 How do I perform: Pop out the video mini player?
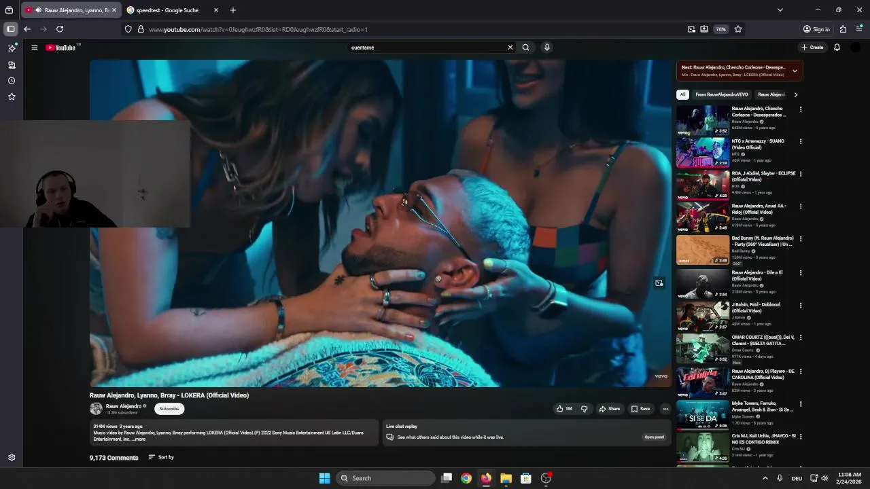(x=659, y=283)
